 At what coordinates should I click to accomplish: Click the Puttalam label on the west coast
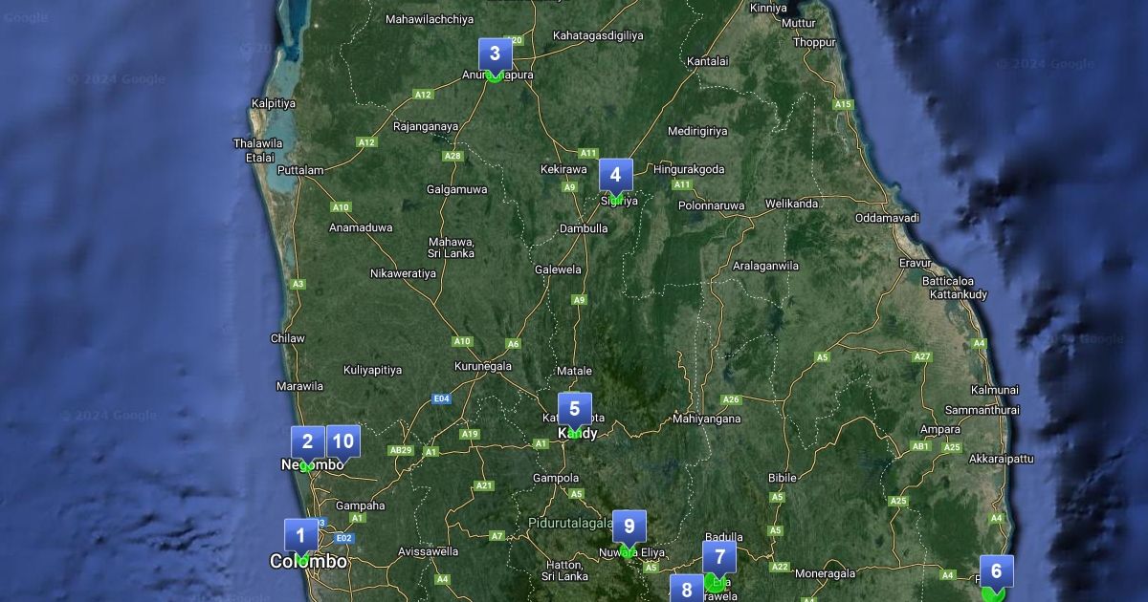pos(300,171)
